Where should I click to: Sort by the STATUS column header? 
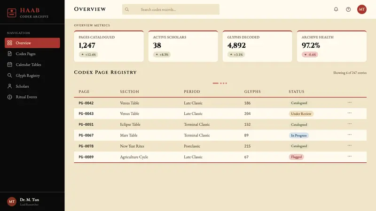[x=297, y=91]
